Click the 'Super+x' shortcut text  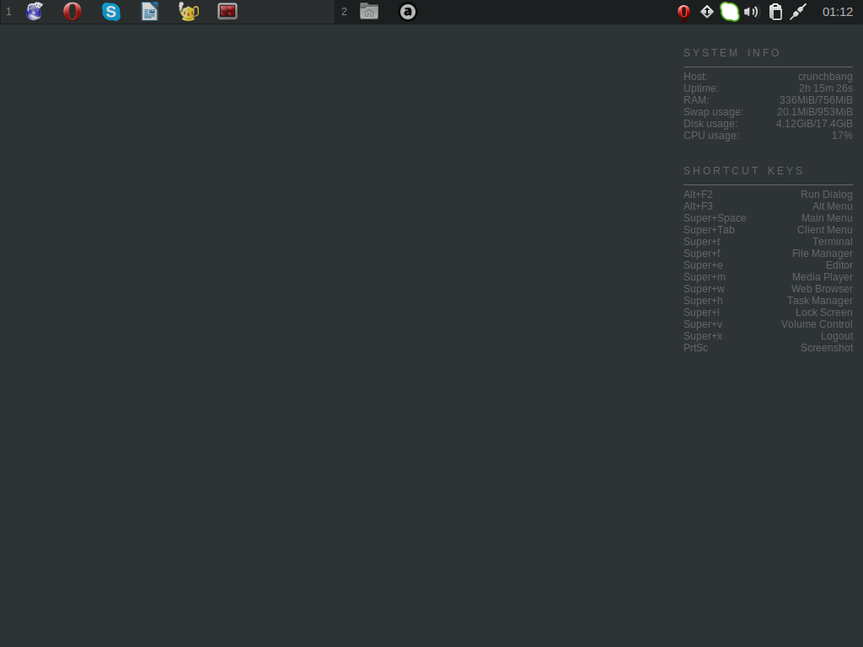click(x=703, y=336)
